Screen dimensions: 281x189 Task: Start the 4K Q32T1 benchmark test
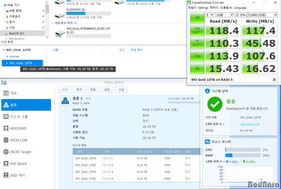coord(197,43)
